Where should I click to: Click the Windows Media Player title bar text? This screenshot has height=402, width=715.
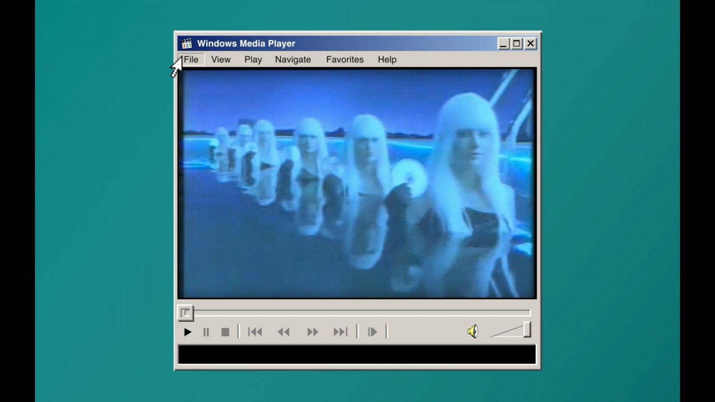click(x=246, y=43)
